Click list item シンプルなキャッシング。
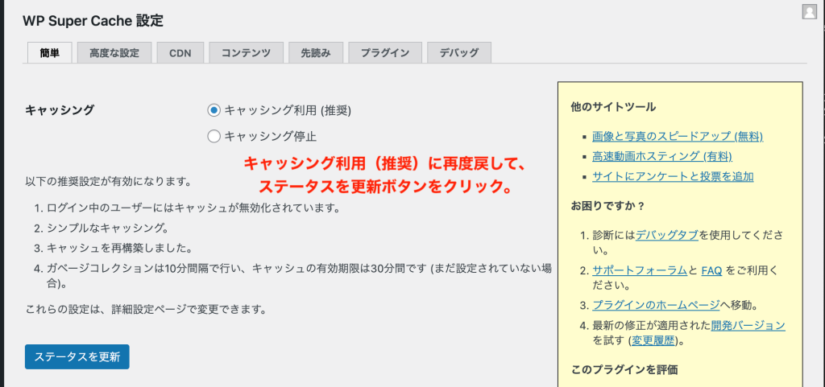Screen dimensions: 825x387 click(107, 228)
